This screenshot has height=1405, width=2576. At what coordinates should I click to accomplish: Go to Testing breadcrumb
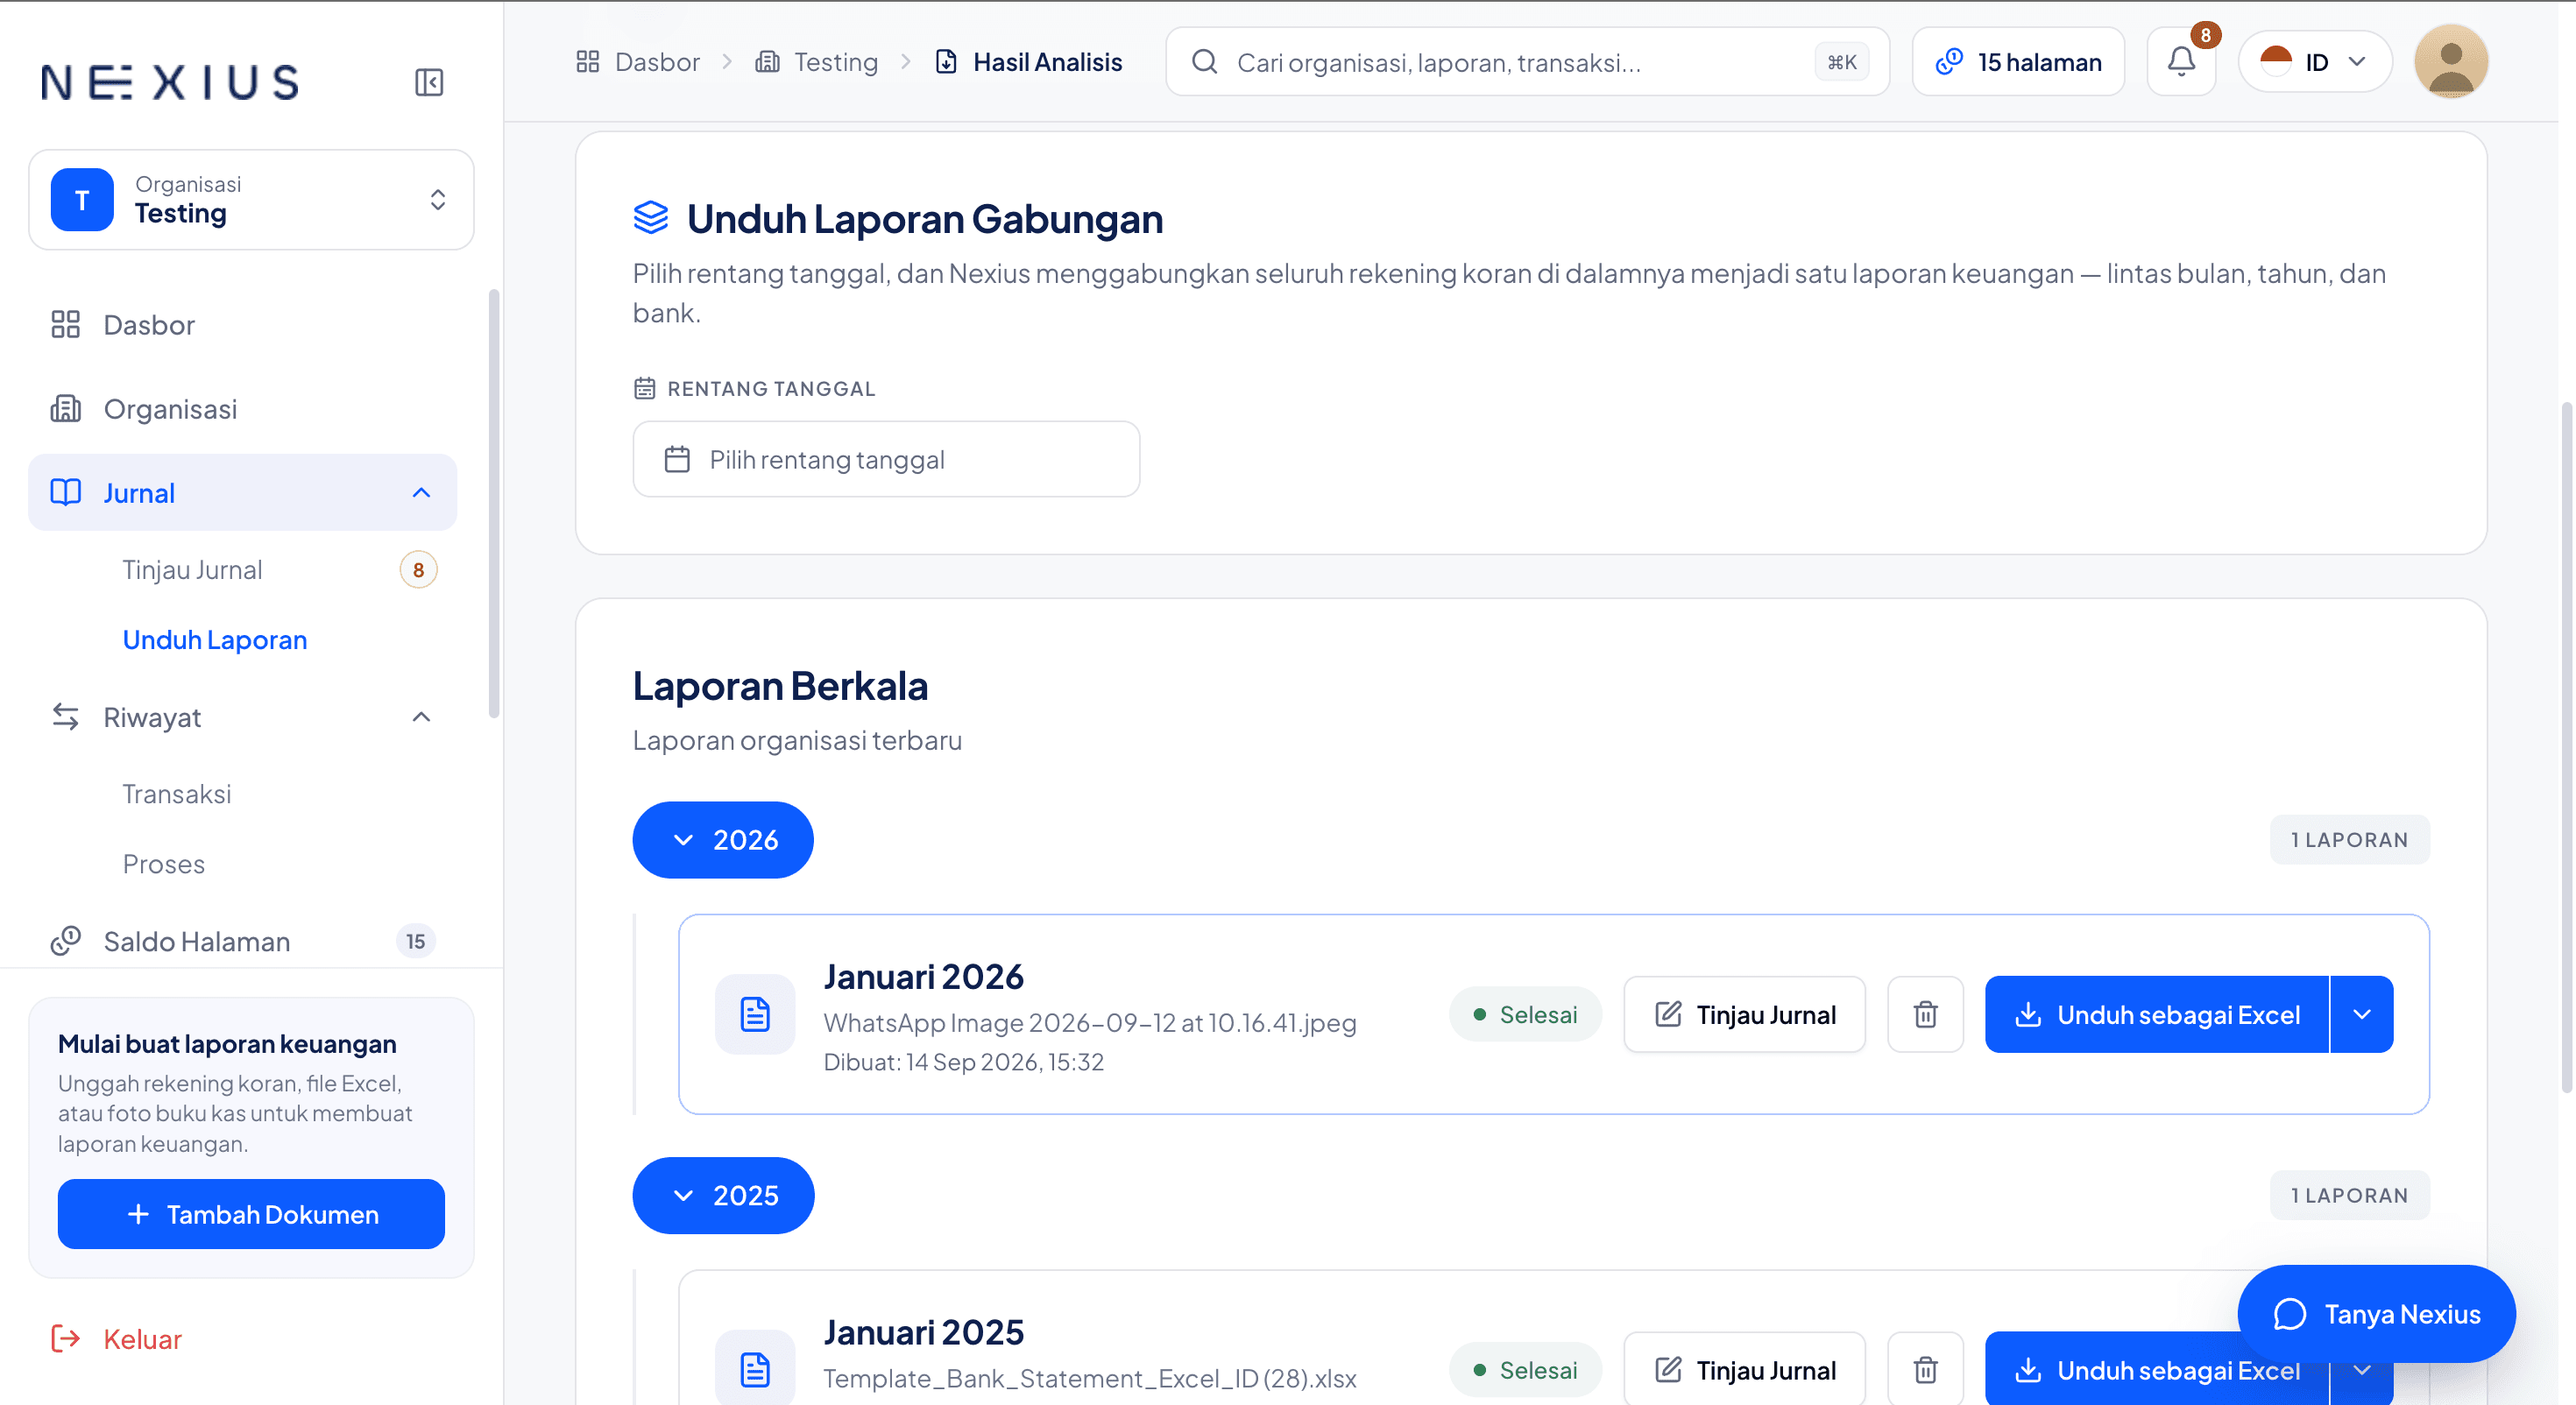point(816,62)
